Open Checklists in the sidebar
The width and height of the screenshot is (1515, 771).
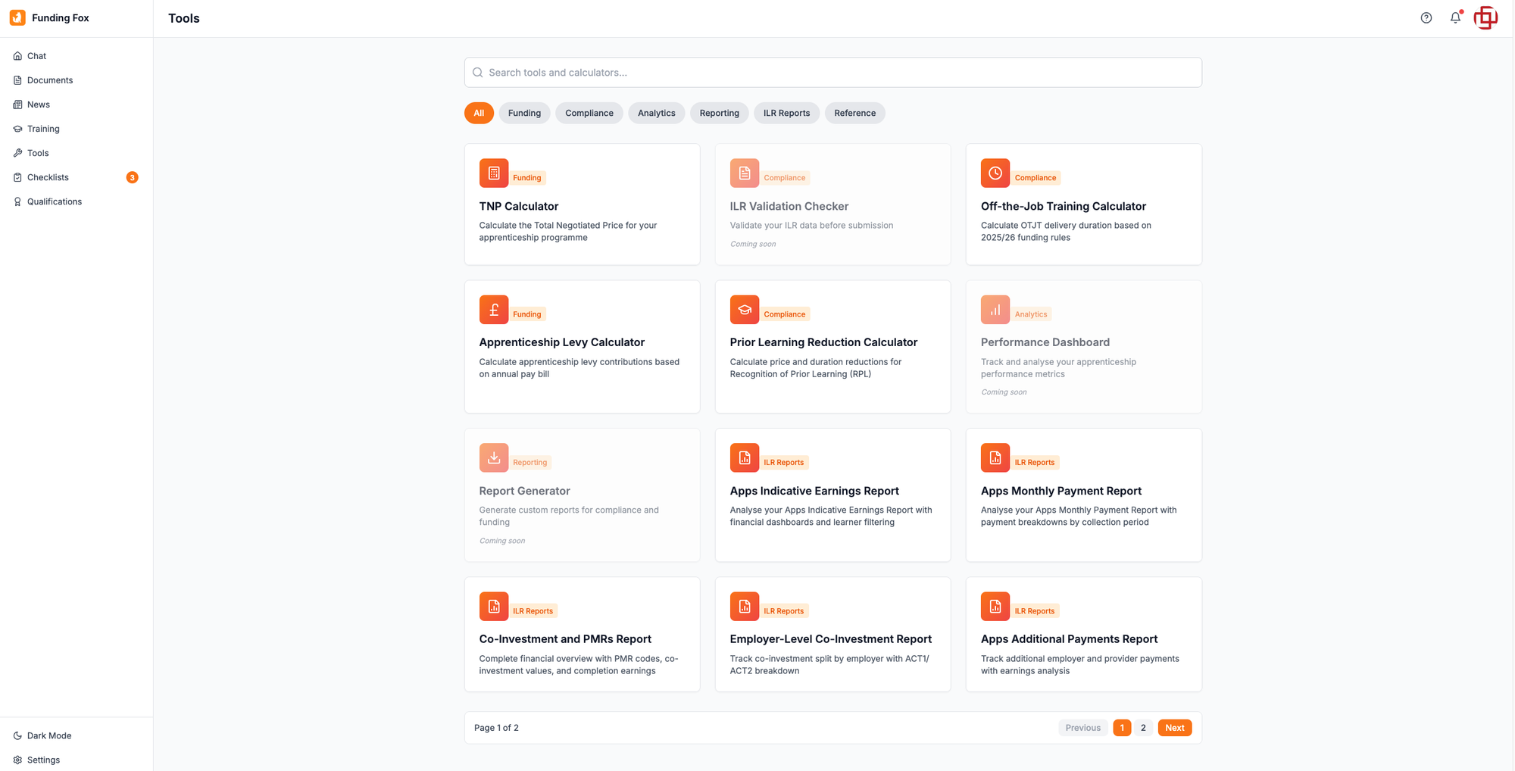(x=48, y=177)
